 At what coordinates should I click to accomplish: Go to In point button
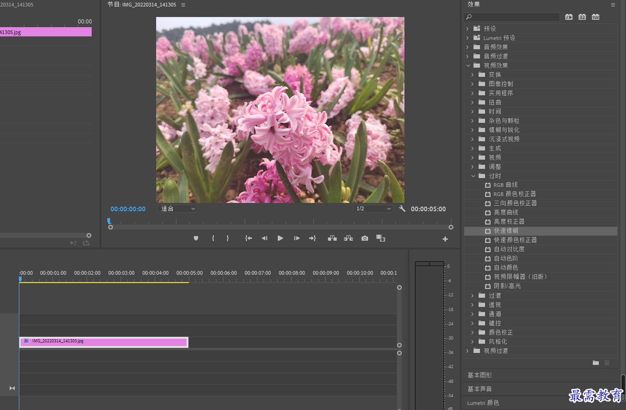point(249,238)
